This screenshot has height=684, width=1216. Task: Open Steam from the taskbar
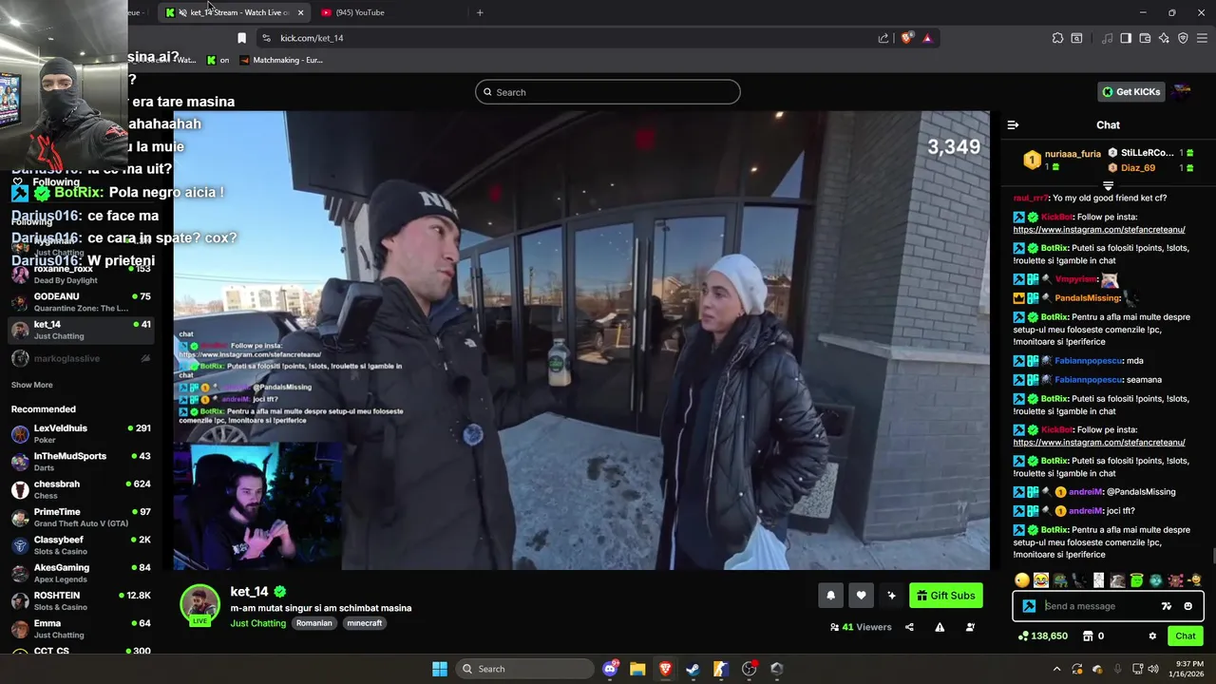[x=693, y=669]
